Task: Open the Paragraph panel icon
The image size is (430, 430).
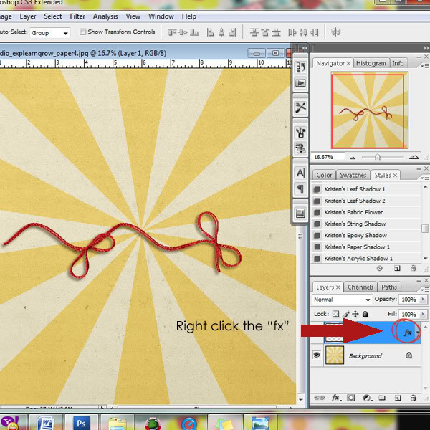Action: click(x=300, y=188)
